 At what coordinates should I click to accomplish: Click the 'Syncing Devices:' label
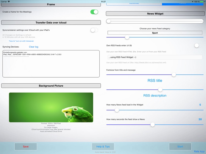point(11,47)
